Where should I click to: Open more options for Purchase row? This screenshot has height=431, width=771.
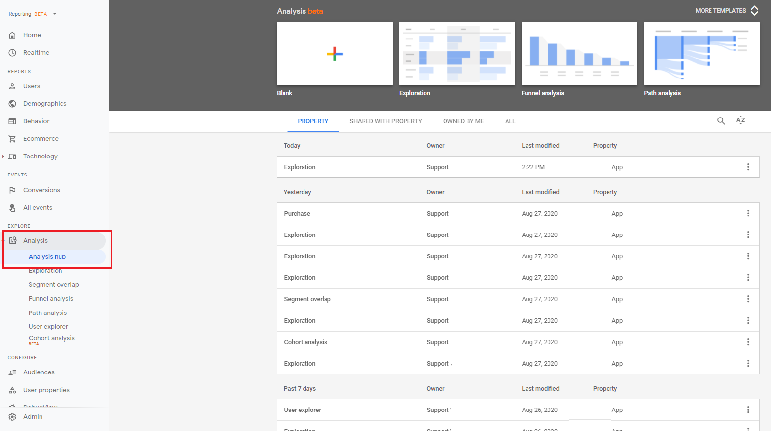pyautogui.click(x=748, y=214)
